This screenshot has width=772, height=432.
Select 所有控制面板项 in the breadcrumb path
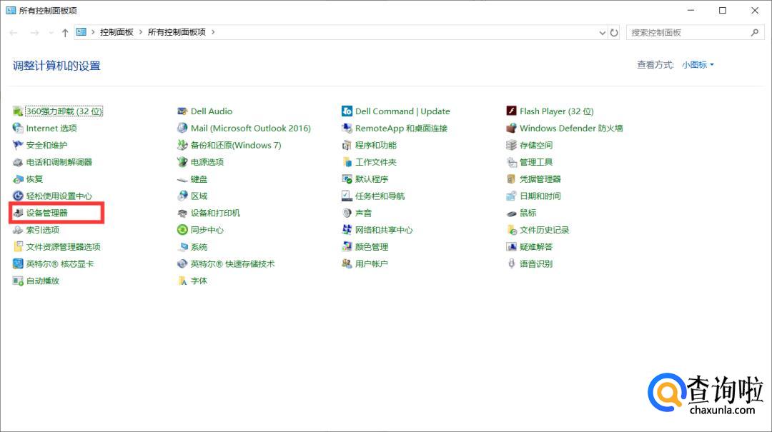click(177, 32)
